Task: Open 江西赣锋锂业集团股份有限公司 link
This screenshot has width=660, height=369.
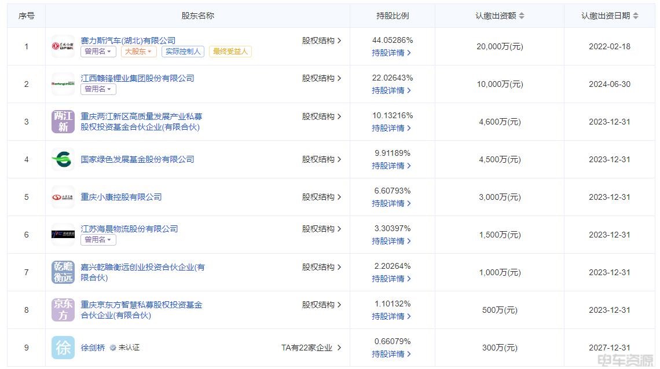Action: 137,78
